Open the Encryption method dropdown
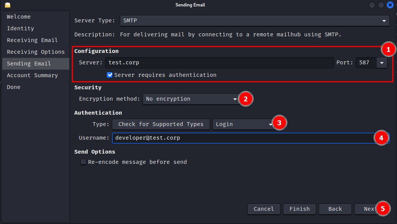This screenshot has height=224, width=397. pos(190,99)
